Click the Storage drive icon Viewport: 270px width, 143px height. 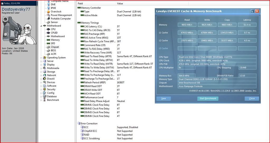pyautogui.click(x=44, y=72)
